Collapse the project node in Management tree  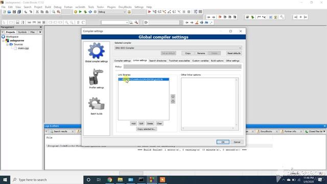point(4,40)
